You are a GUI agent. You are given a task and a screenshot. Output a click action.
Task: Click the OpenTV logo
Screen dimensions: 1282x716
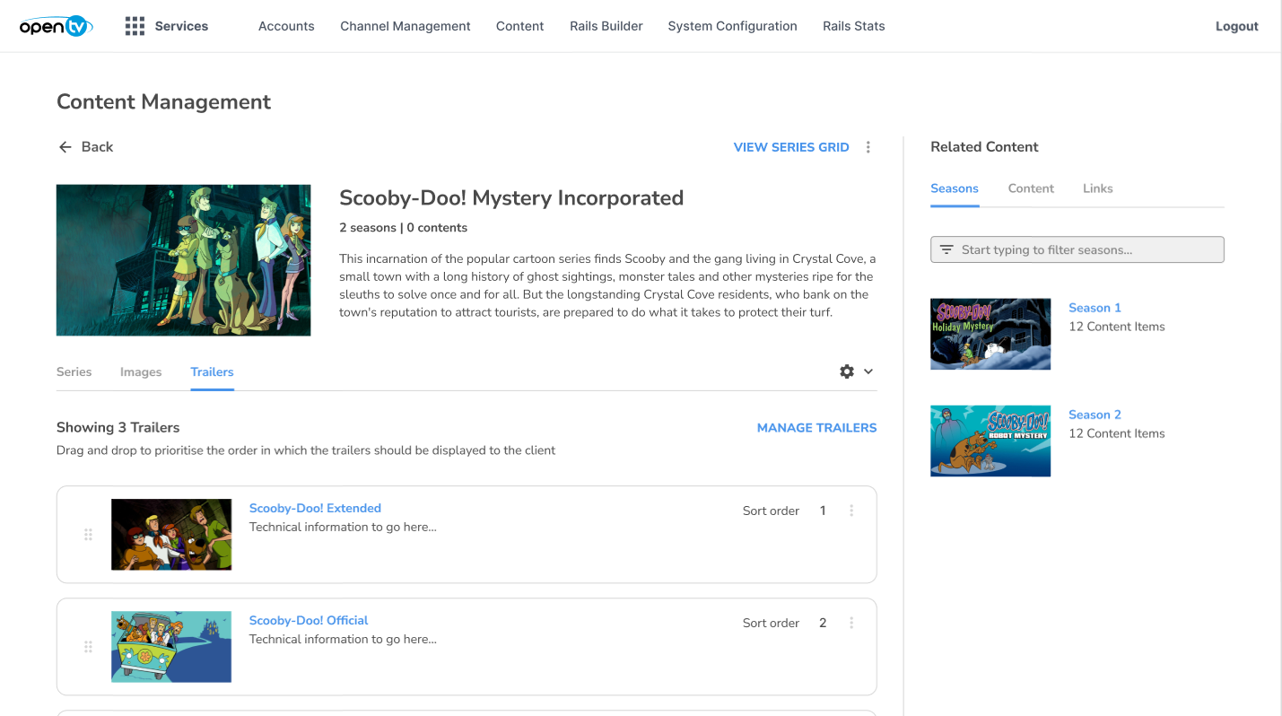click(56, 26)
